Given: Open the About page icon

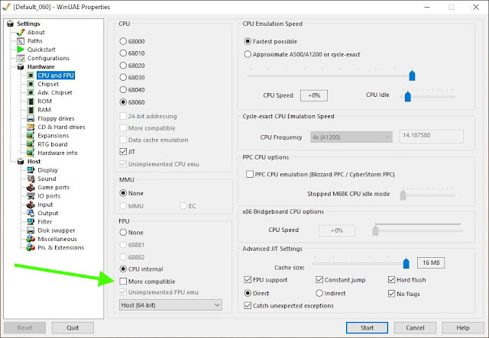Looking at the screenshot, I should pyautogui.click(x=21, y=32).
